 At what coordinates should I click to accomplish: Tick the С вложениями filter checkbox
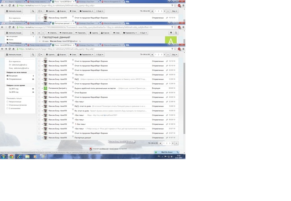pyautogui.click(x=7, y=108)
